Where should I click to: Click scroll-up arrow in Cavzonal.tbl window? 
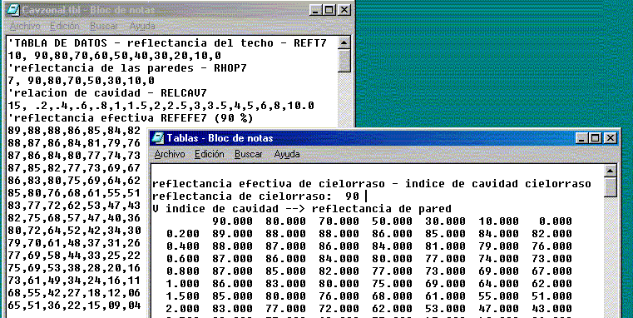pos(344,42)
